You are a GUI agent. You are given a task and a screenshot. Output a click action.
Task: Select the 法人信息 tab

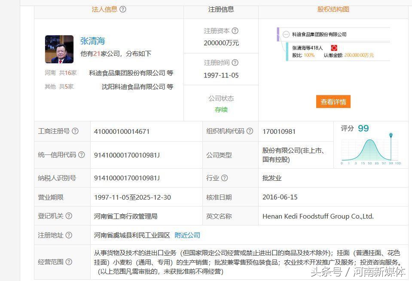point(105,9)
